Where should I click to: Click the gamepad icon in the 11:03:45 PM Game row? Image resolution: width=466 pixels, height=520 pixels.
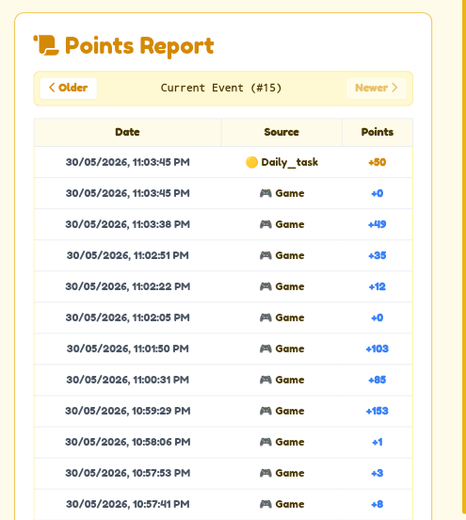(x=265, y=193)
